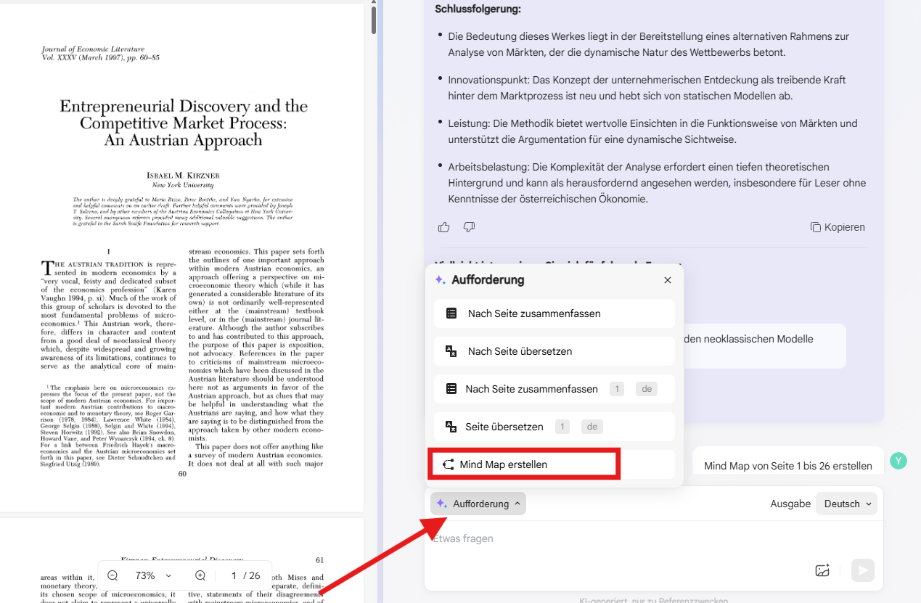Click the page number field showing 1
Viewport: 921px width, 603px height.
(234, 575)
